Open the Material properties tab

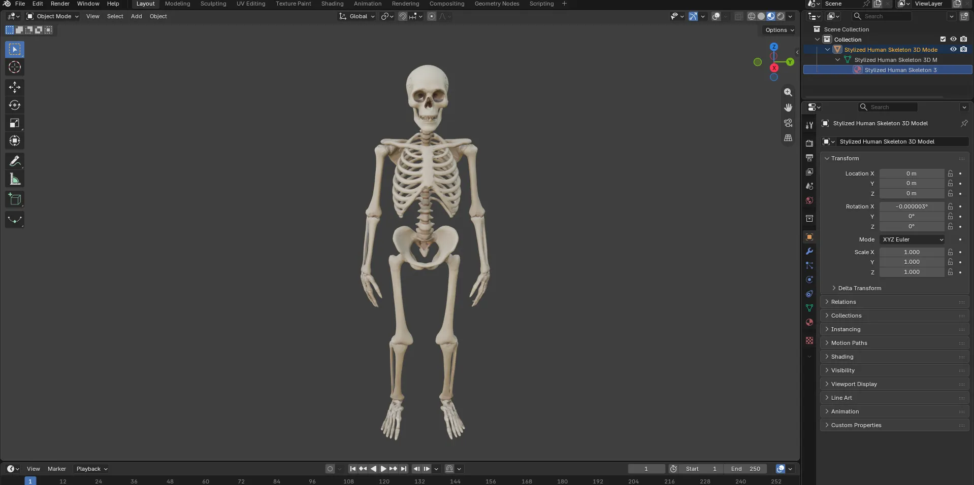tap(809, 322)
